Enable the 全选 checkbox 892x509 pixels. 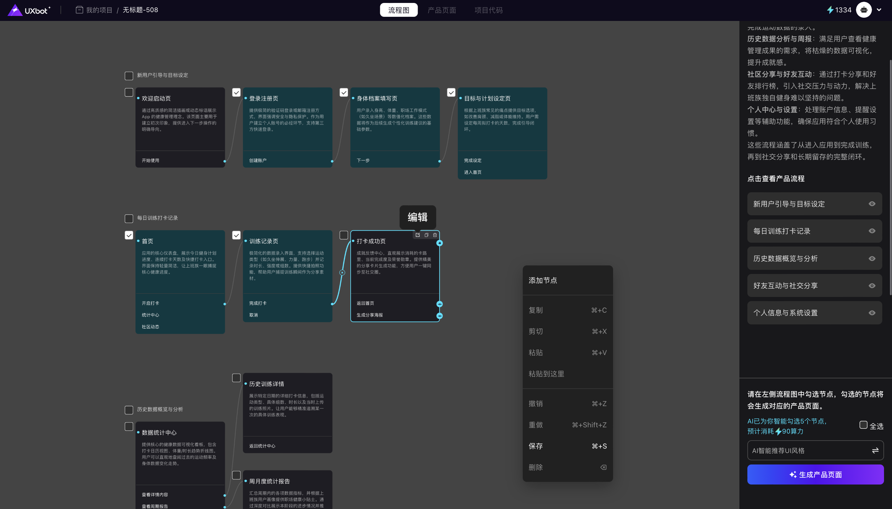(863, 425)
